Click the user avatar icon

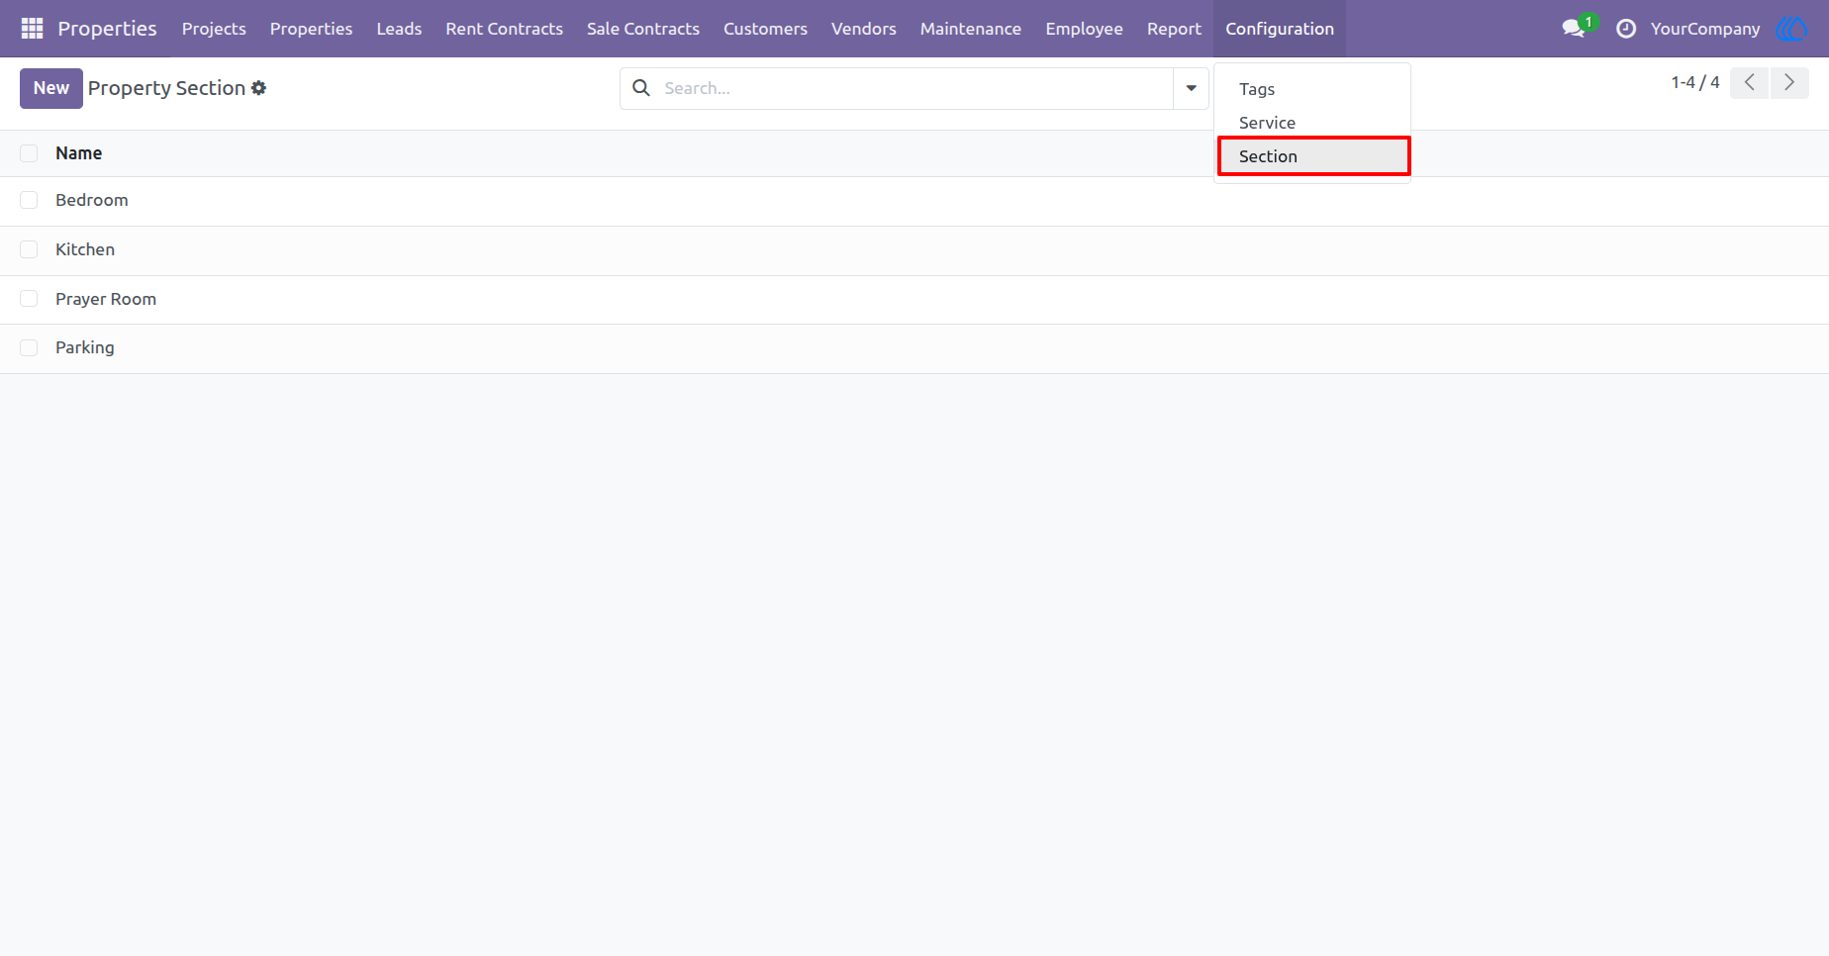pyautogui.click(x=1791, y=29)
